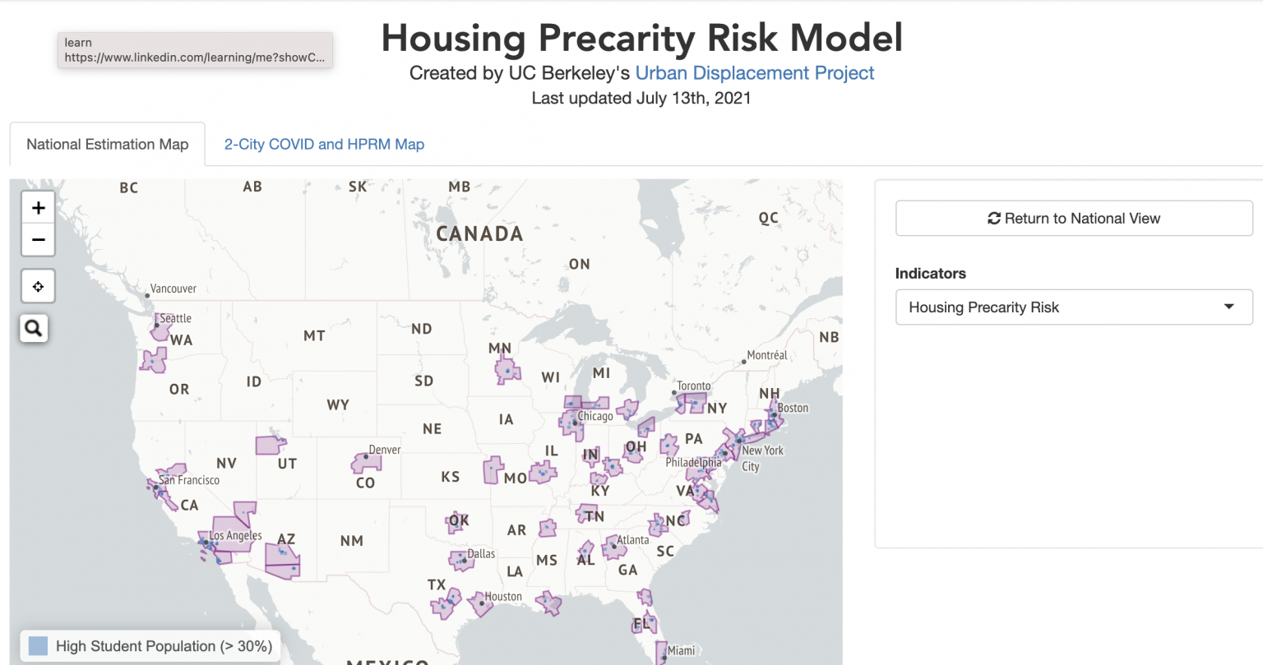Click the learn LinkedIn link box
This screenshot has height=665, width=1263.
pyautogui.click(x=195, y=49)
